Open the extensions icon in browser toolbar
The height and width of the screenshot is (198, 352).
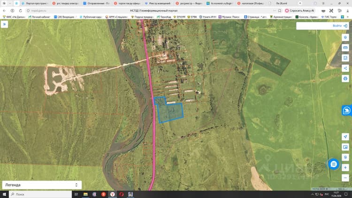(x=339, y=10)
